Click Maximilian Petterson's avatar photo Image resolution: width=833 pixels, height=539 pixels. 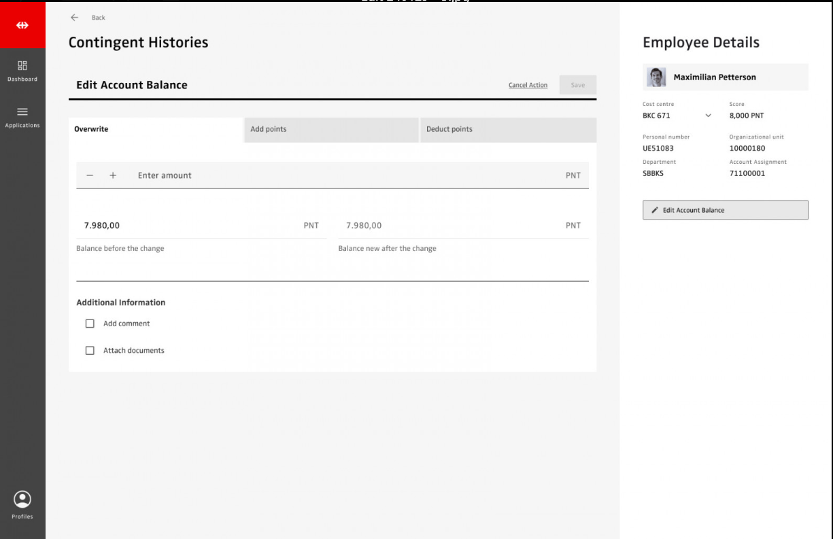(x=656, y=77)
